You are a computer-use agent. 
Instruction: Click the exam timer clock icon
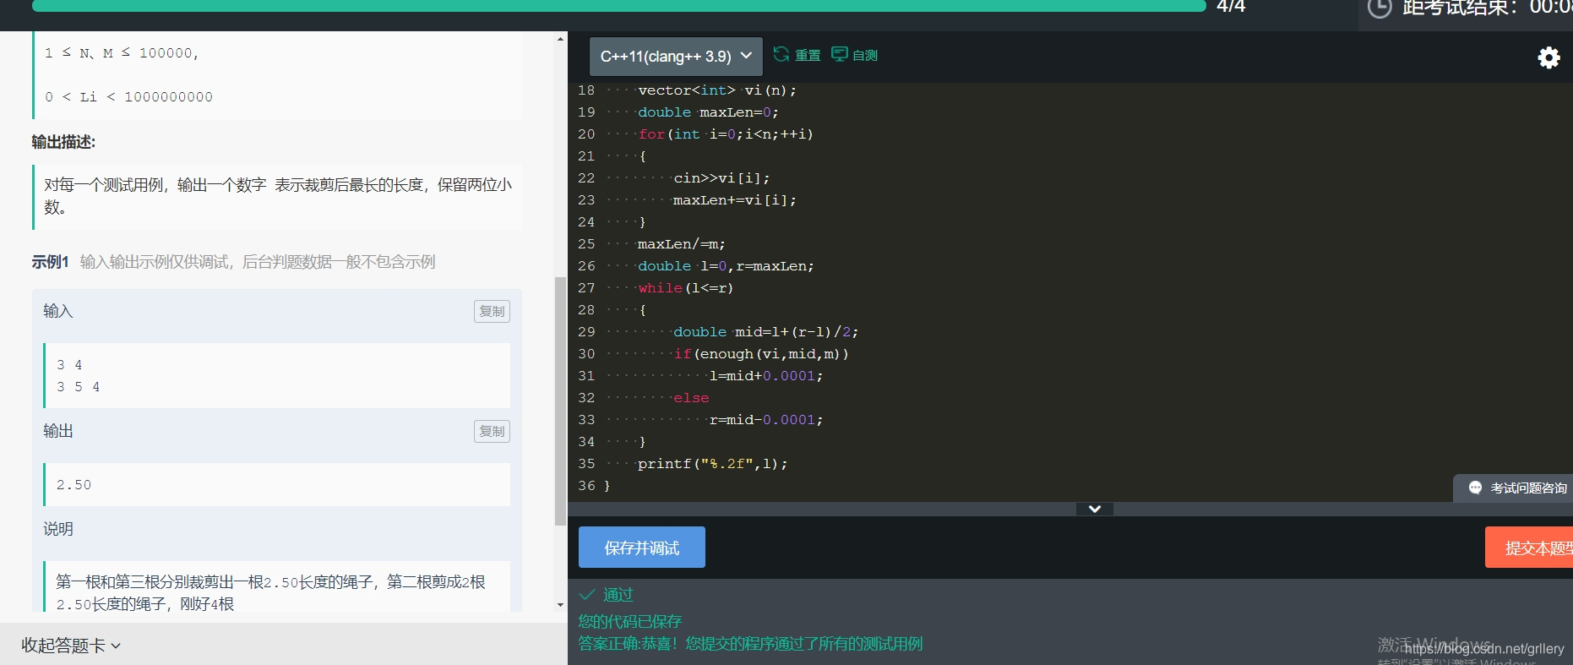(1379, 8)
